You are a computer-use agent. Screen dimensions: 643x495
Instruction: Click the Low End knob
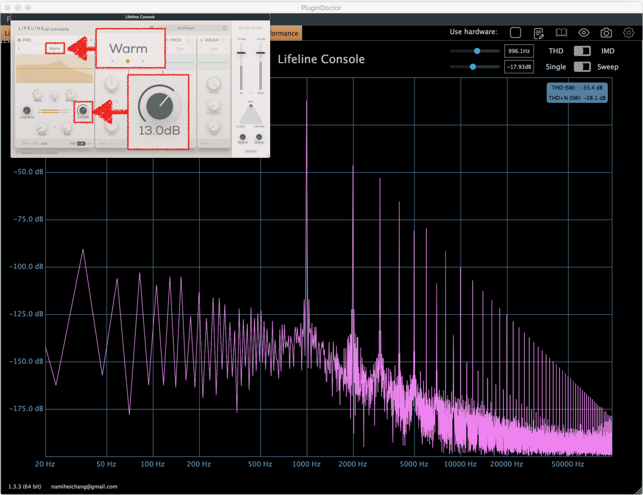[27, 110]
